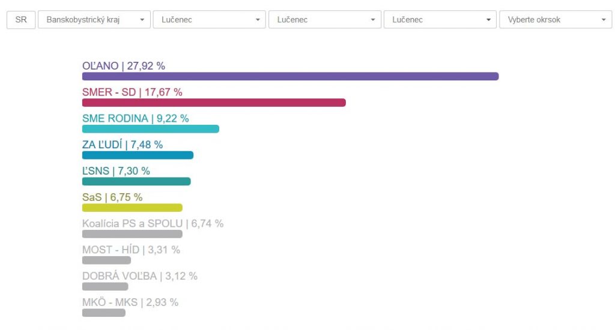The height and width of the screenshot is (330, 615).
Task: Click the OĽANO 27,92 % label
Action: 124,66
